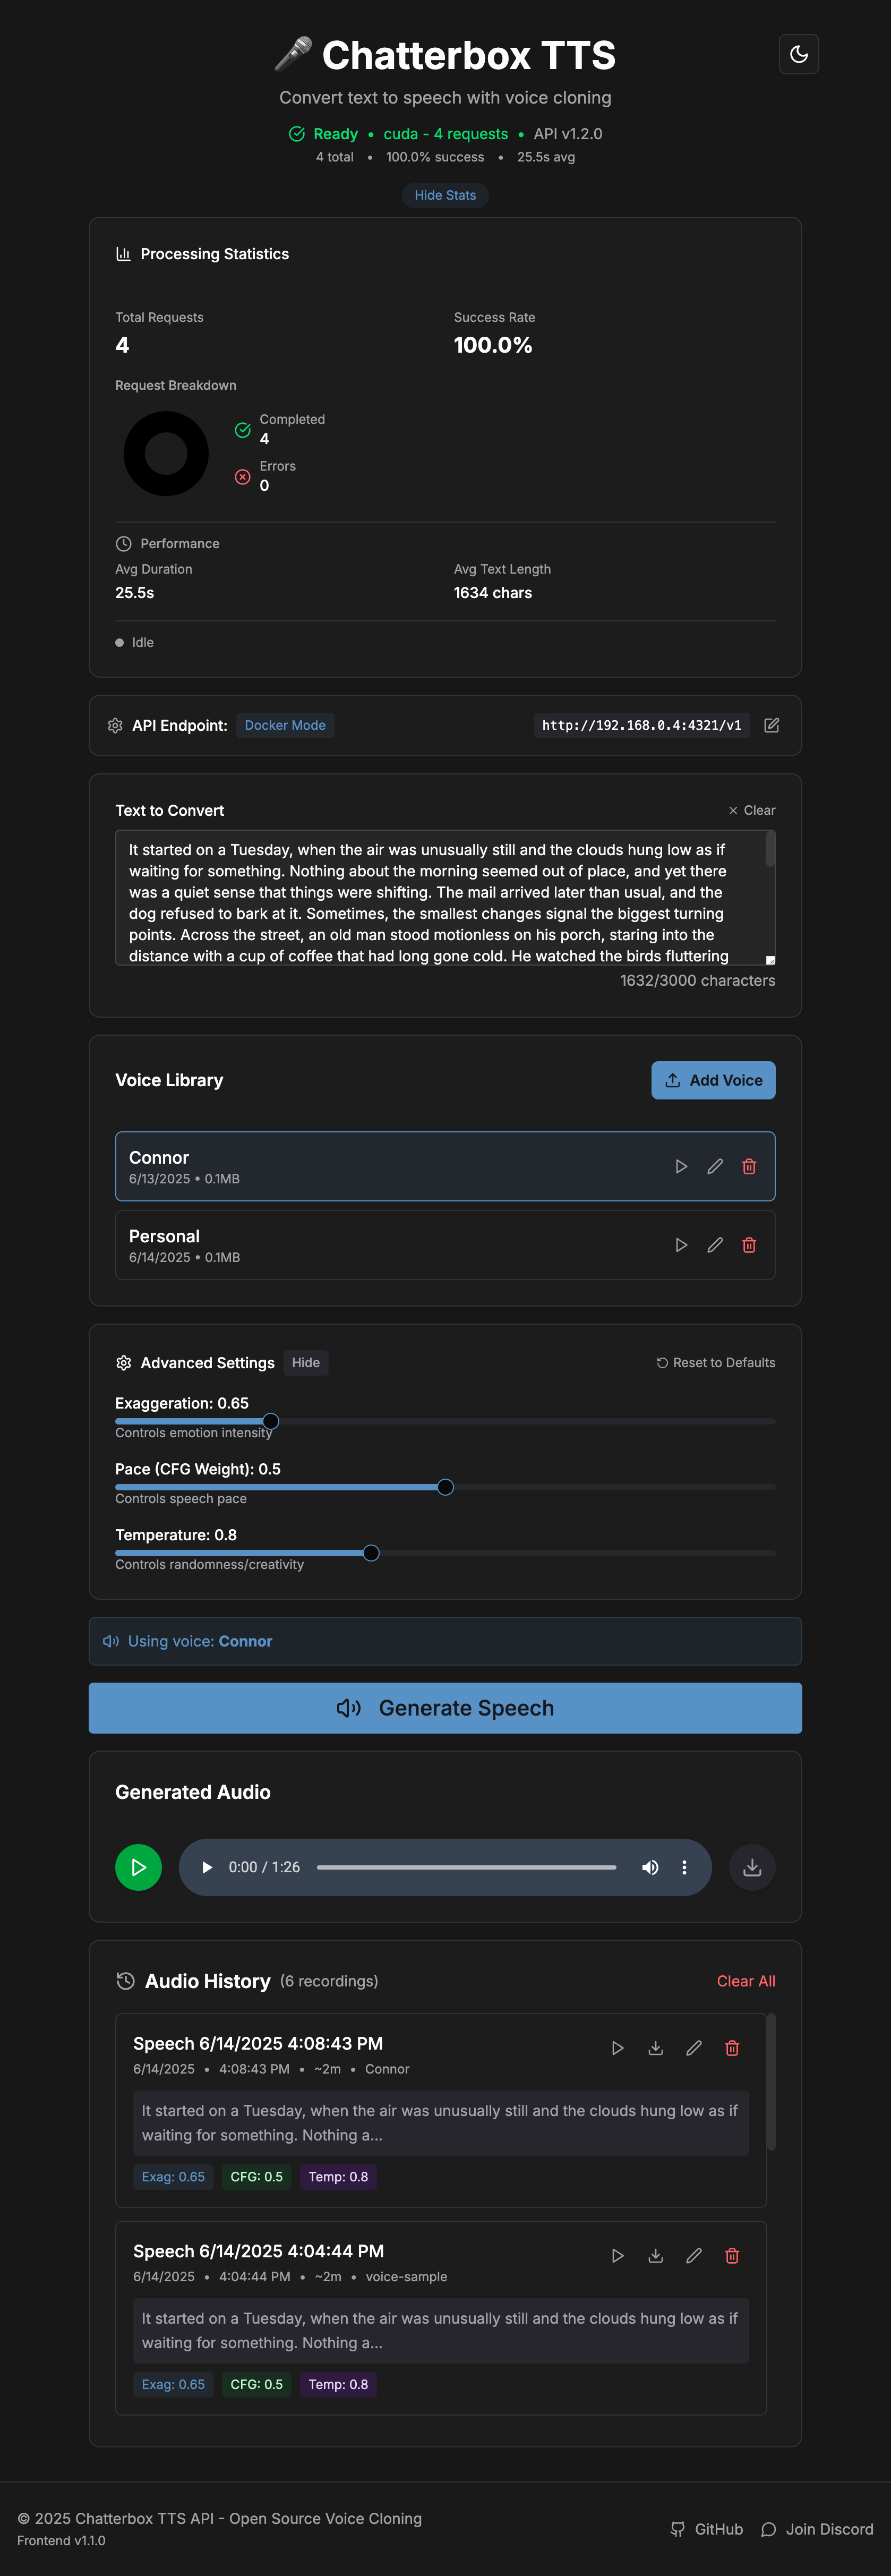This screenshot has height=2576, width=891.
Task: Click Add Voice button
Action: click(712, 1080)
